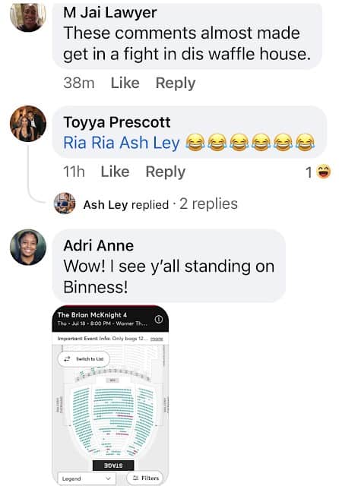Reply to Toyya Prescott's comment
This screenshot has height=486, width=339.
point(165,172)
